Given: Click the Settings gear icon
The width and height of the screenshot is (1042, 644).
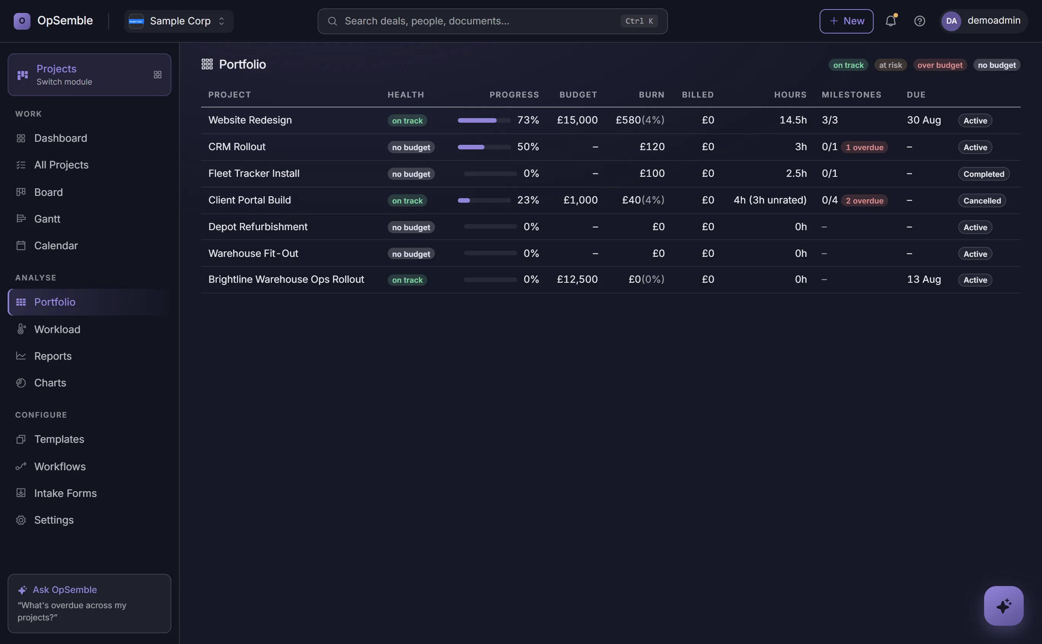Looking at the screenshot, I should (x=21, y=520).
